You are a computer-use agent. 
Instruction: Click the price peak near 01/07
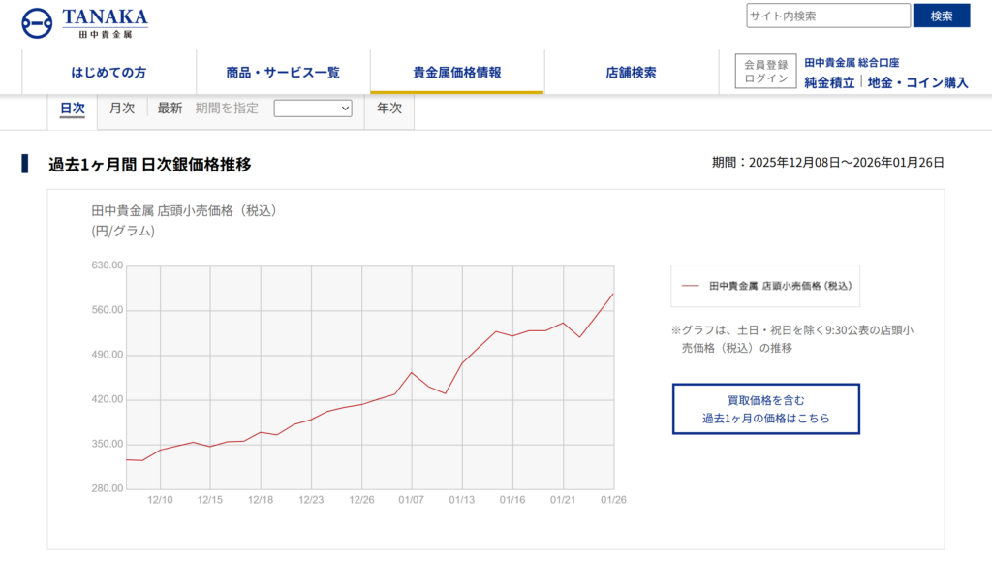tap(412, 372)
